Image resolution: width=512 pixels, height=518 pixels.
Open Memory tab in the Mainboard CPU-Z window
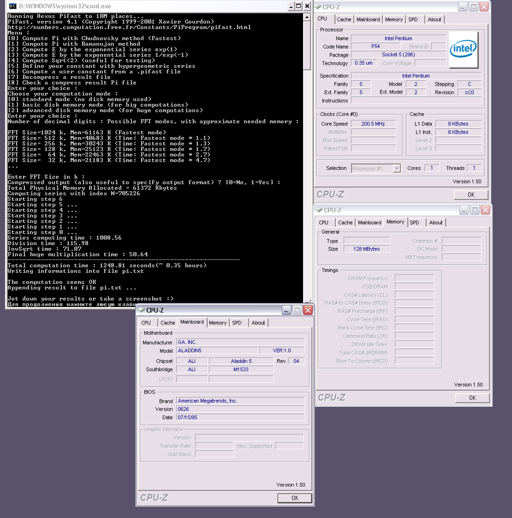click(x=218, y=323)
